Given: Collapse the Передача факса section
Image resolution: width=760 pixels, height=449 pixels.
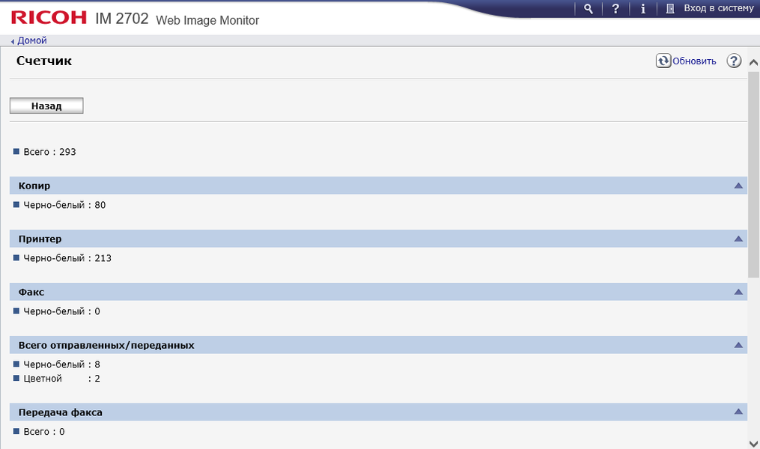Looking at the screenshot, I should [x=738, y=412].
